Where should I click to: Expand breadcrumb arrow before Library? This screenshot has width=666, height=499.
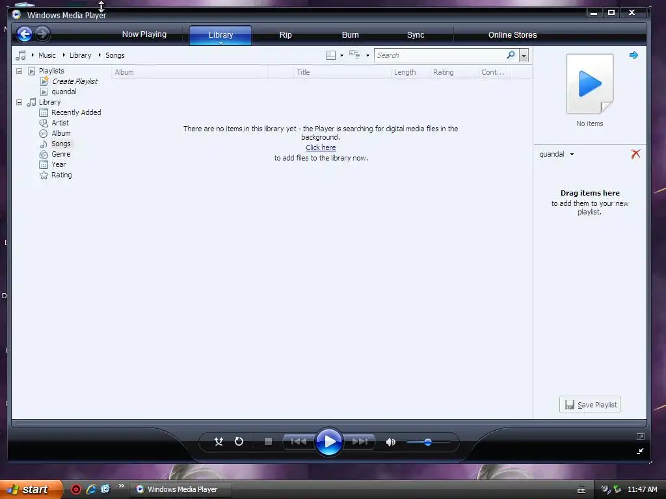pos(64,55)
